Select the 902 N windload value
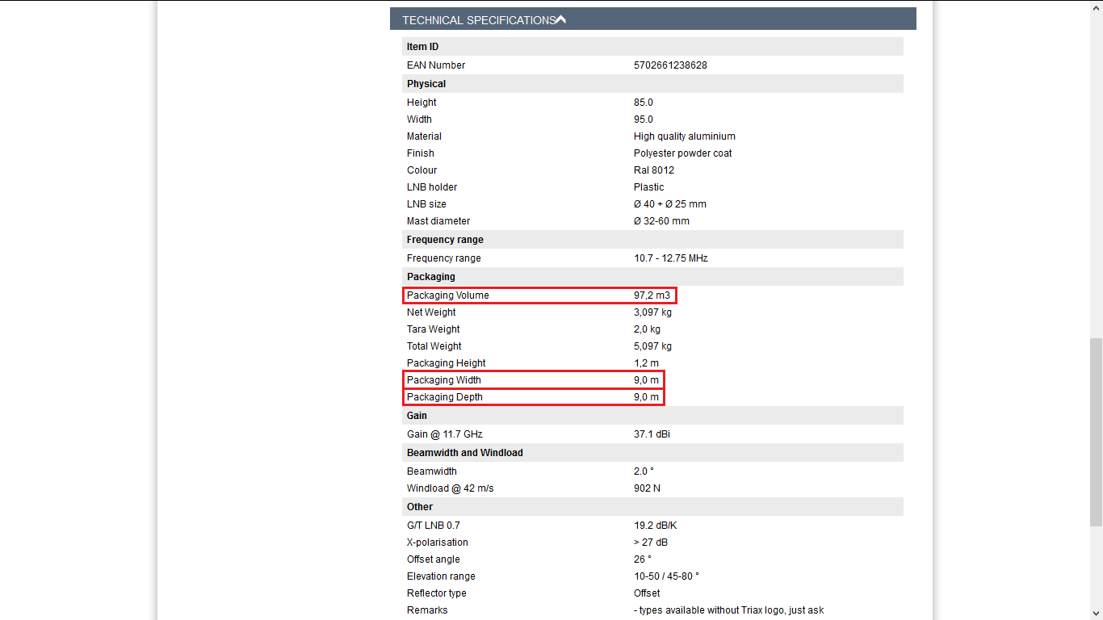Viewport: 1103px width, 620px height. point(647,488)
